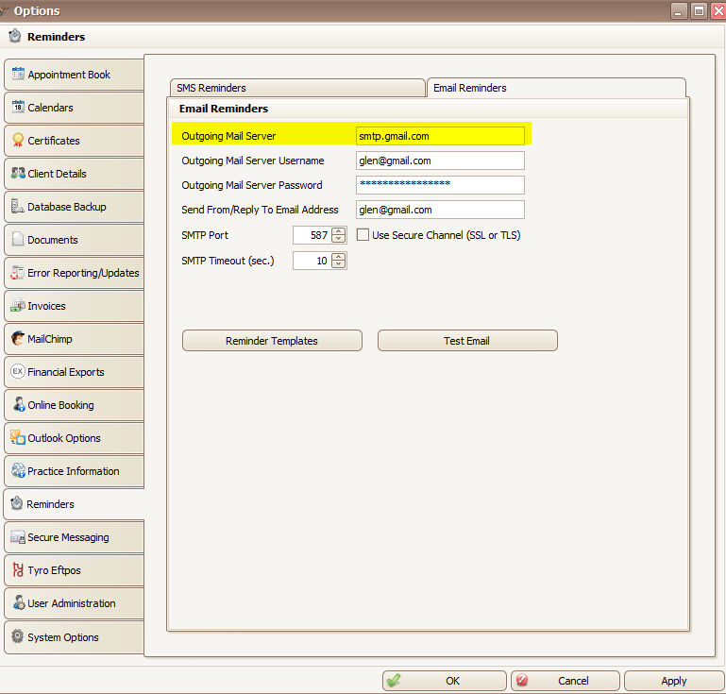Send a Test Email
Image resolution: width=726 pixels, height=694 pixels.
[x=467, y=340]
